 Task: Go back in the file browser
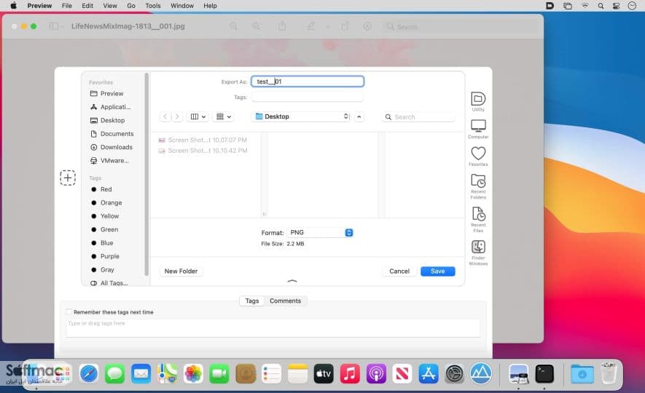click(x=165, y=116)
